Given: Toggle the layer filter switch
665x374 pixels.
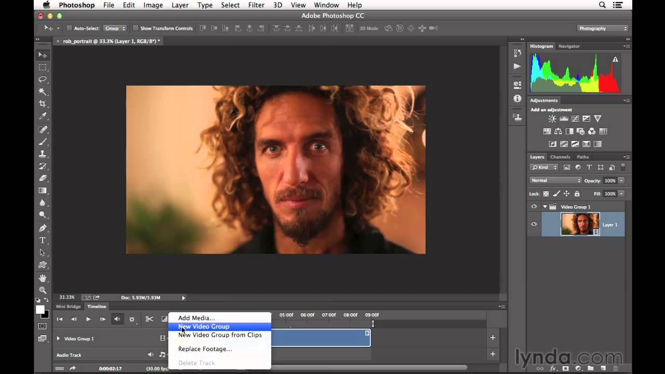Looking at the screenshot, I should pos(623,167).
